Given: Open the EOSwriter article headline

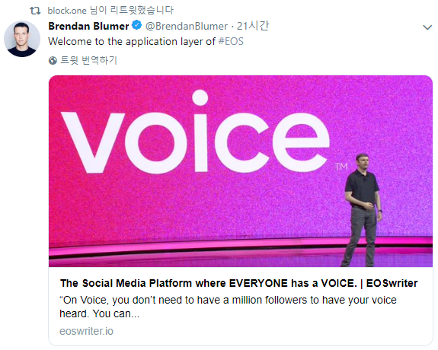Looking at the screenshot, I should pyautogui.click(x=239, y=283).
